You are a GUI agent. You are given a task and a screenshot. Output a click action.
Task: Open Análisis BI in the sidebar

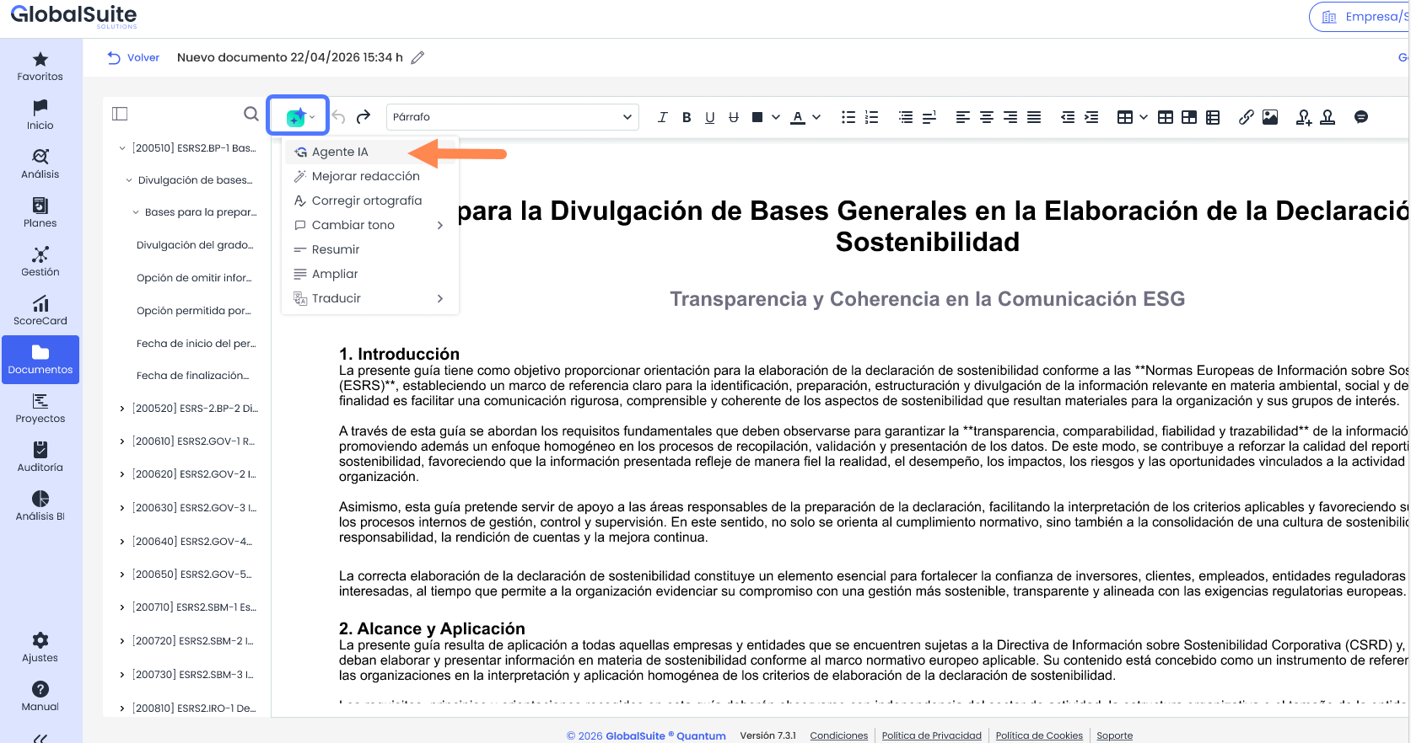[x=40, y=506]
